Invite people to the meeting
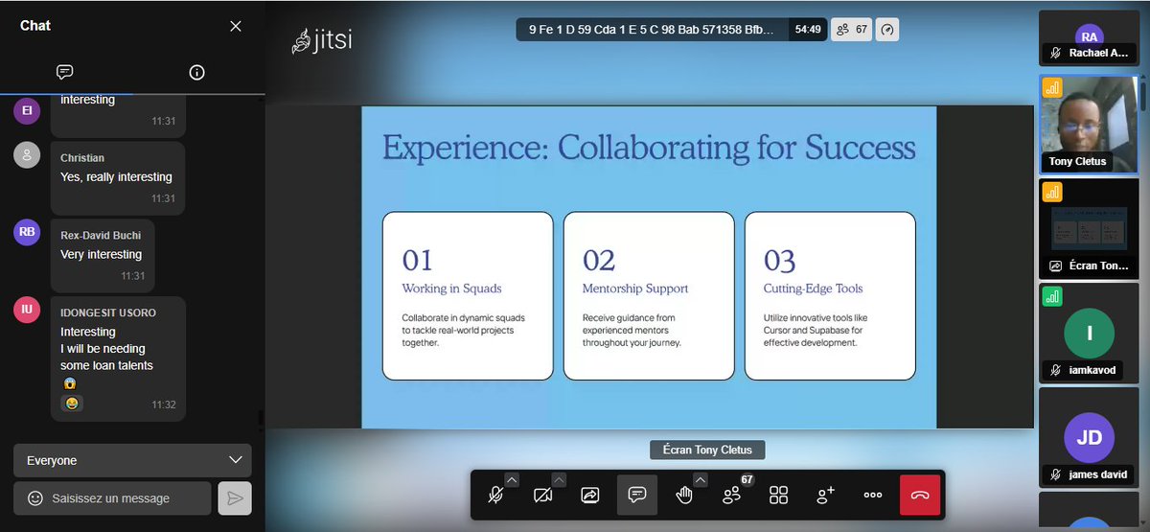 click(x=825, y=495)
